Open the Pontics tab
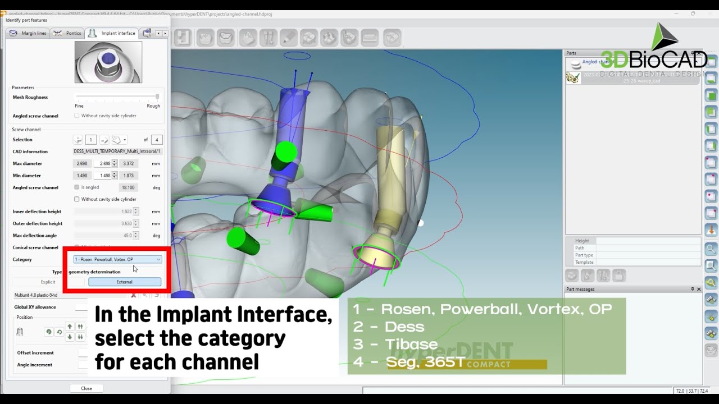The image size is (719, 404). 67,33
